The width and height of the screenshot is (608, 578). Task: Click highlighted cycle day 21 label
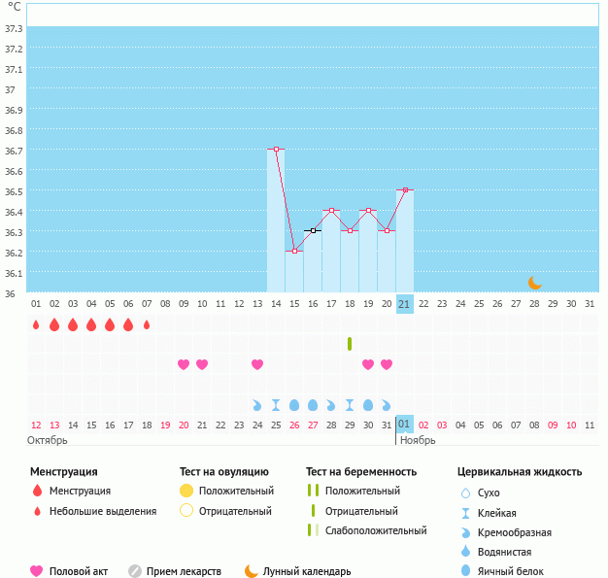pyautogui.click(x=405, y=304)
